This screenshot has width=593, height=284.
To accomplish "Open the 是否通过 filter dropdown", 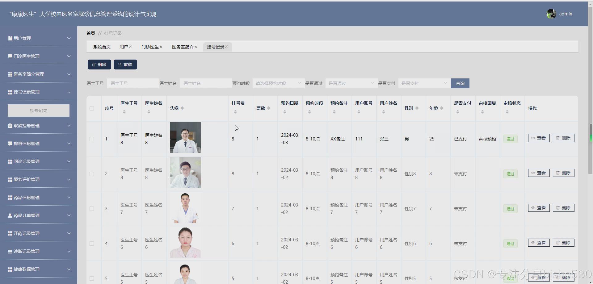I will [351, 83].
